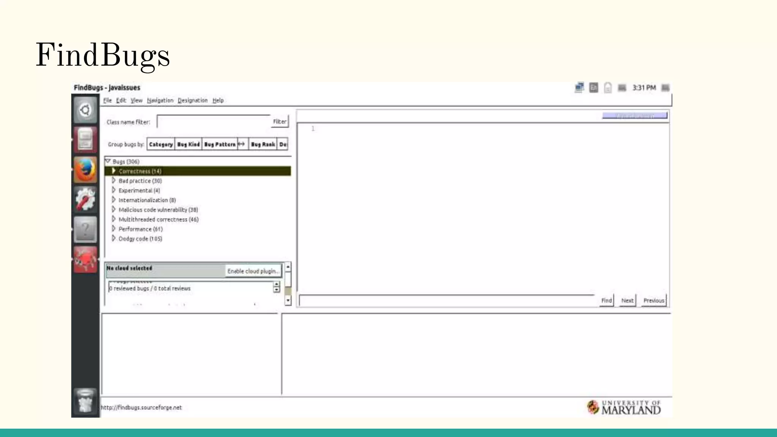
Task: Open the Designation menu
Action: [192, 100]
